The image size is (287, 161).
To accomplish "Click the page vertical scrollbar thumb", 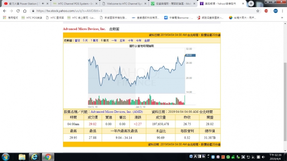I will click(x=285, y=102).
